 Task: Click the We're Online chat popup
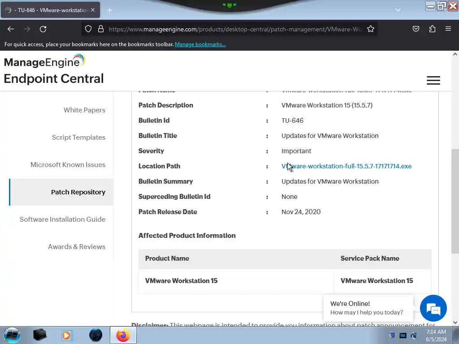368,308
